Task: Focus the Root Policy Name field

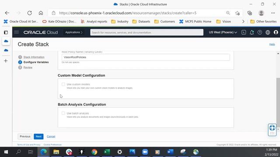Action: [x=146, y=57]
